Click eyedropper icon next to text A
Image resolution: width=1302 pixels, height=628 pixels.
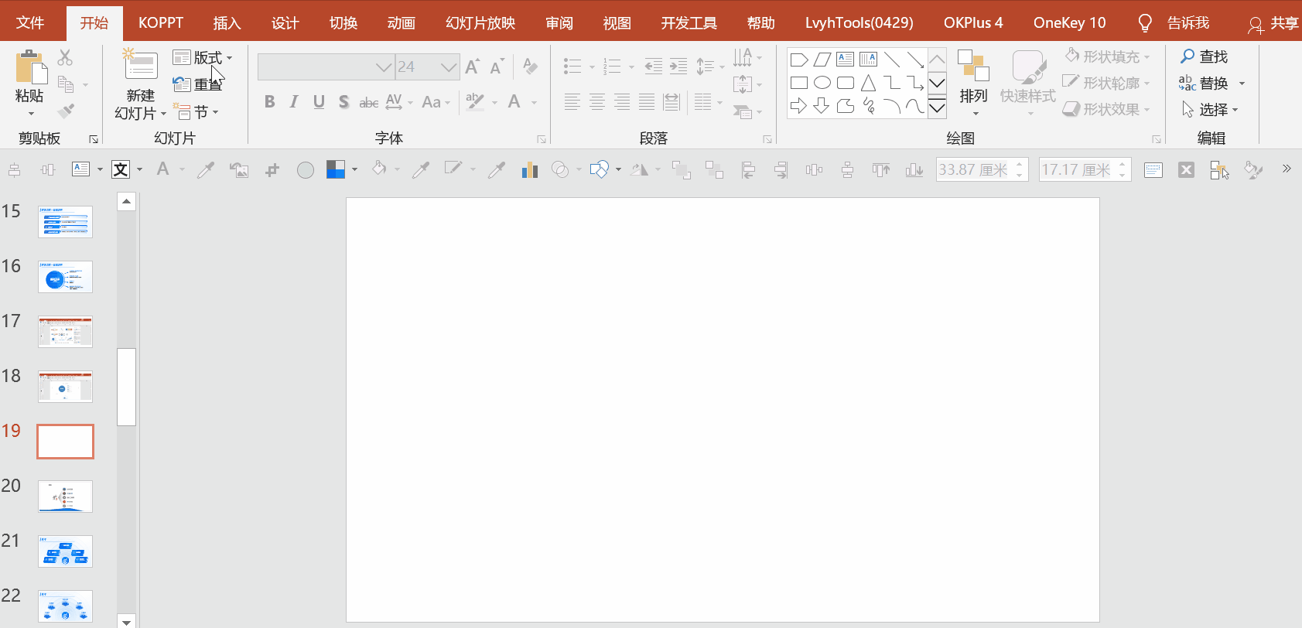pyautogui.click(x=205, y=169)
